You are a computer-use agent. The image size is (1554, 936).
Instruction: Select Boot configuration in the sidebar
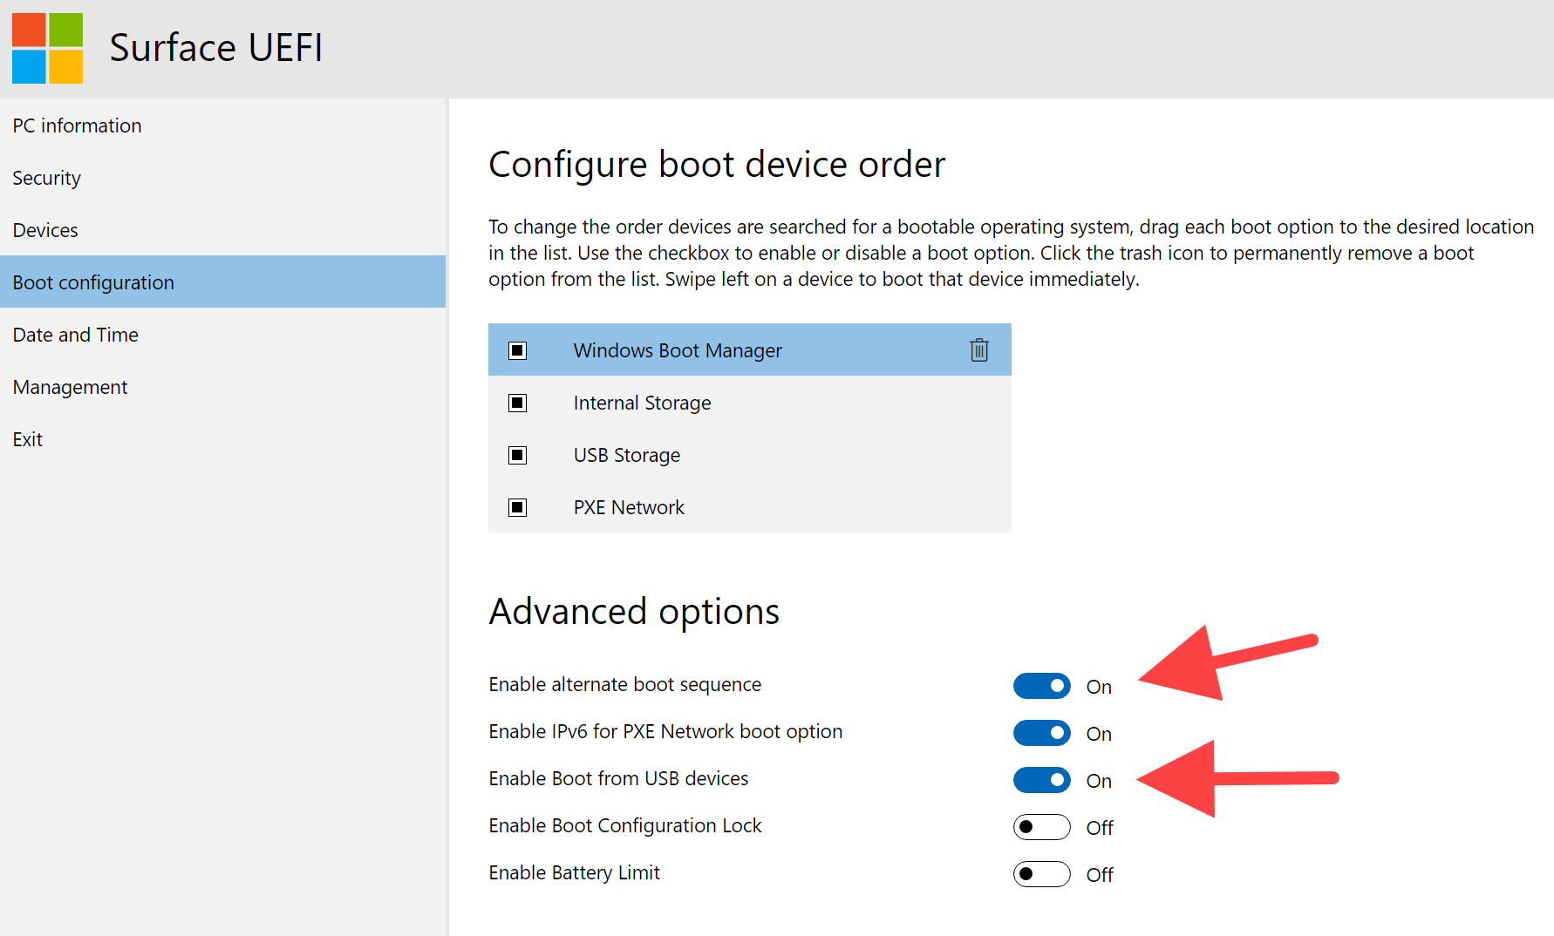pyautogui.click(x=223, y=281)
